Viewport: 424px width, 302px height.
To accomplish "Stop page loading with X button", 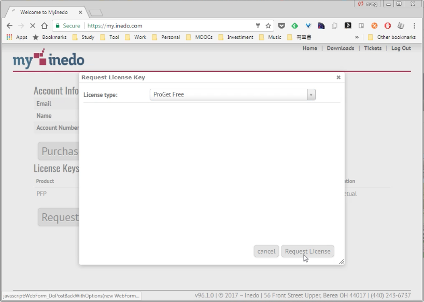I will (x=33, y=26).
